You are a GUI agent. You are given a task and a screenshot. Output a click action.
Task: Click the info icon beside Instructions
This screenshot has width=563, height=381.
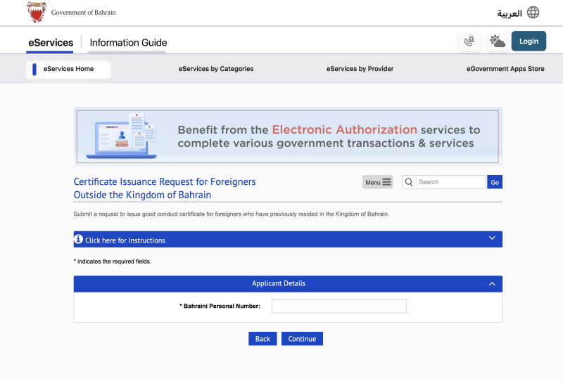click(x=79, y=240)
